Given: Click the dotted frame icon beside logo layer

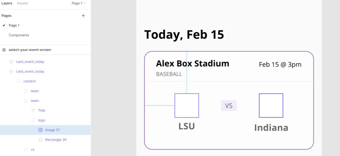Looking at the screenshot, I should [x=33, y=120].
